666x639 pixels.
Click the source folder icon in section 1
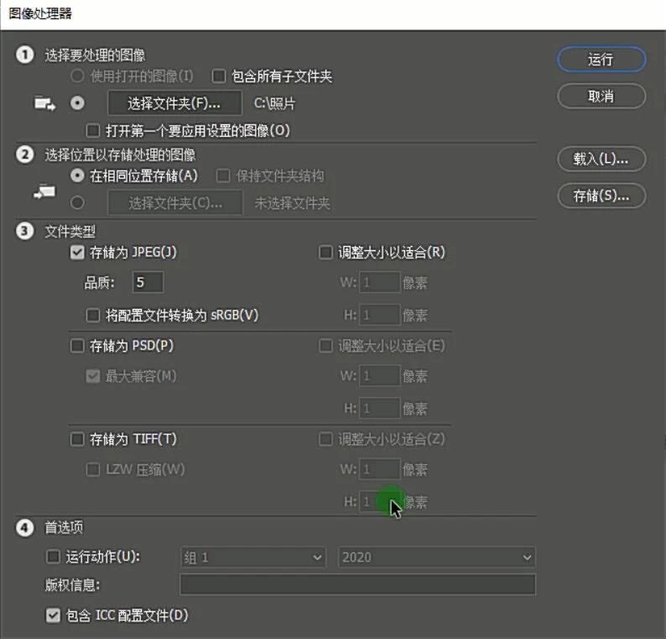point(44,103)
